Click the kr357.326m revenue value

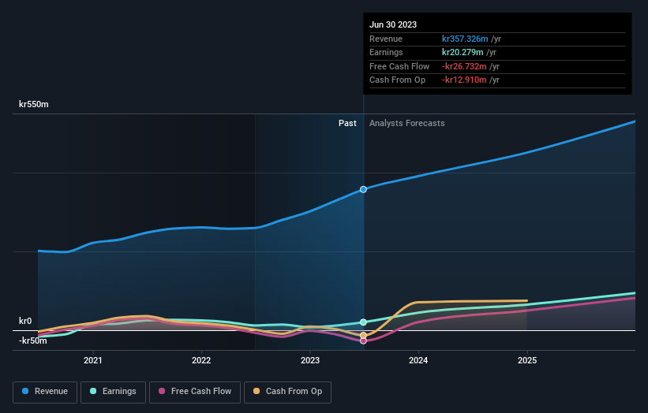tap(465, 39)
